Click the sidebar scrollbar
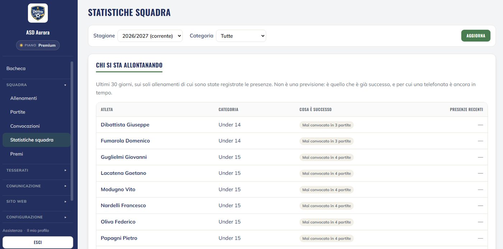The height and width of the screenshot is (249, 503). pos(72,131)
